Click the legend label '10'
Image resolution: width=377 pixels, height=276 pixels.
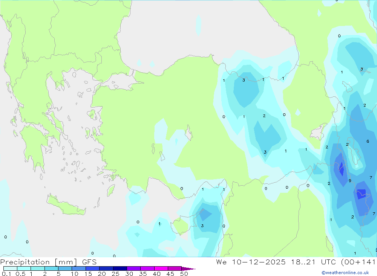click(75, 274)
